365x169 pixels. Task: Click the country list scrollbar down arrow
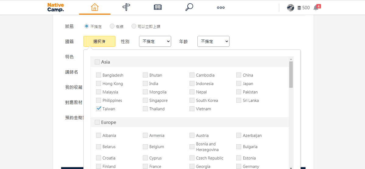tap(291, 167)
